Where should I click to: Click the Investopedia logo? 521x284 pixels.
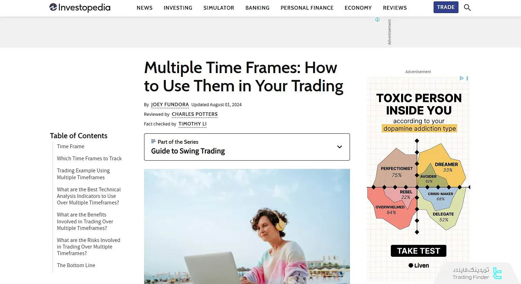[x=80, y=8]
